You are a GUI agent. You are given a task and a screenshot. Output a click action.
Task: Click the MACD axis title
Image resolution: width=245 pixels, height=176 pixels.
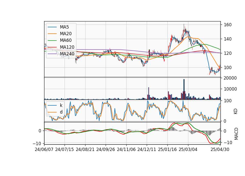coord(236,134)
